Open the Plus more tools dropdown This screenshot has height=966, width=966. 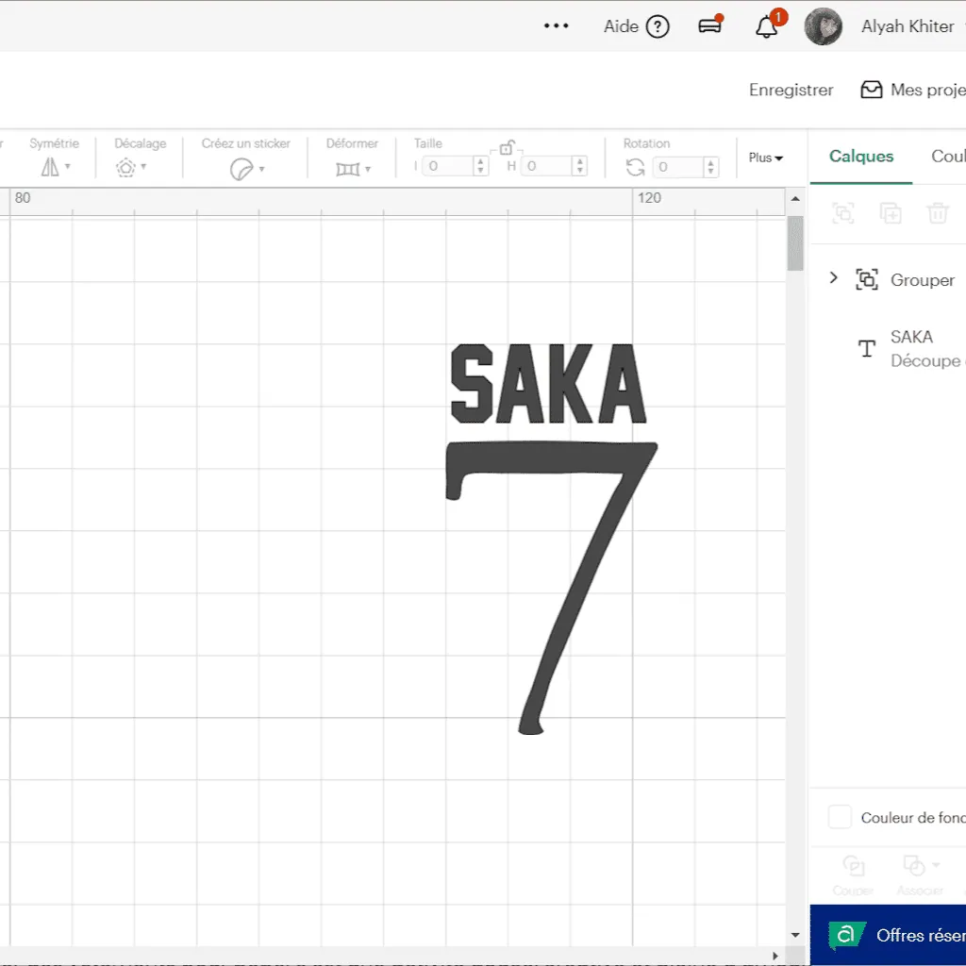(x=765, y=158)
